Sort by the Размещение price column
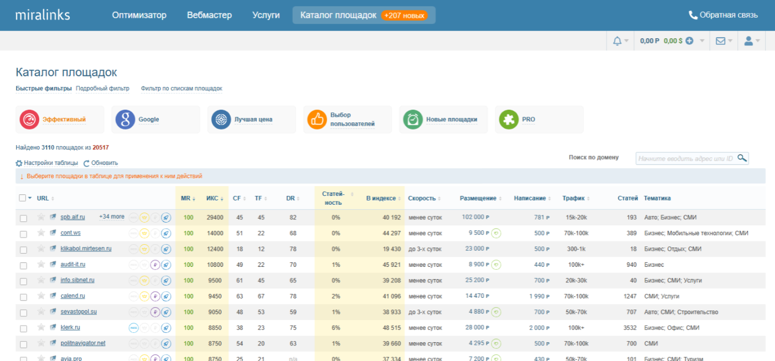775x361 pixels. (481, 198)
